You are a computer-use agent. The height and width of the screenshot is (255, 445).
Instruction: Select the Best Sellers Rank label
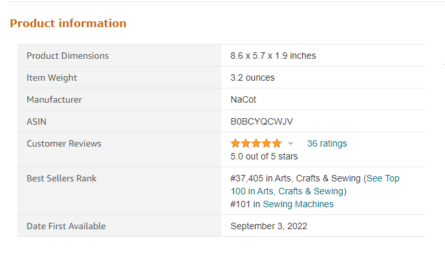click(61, 178)
